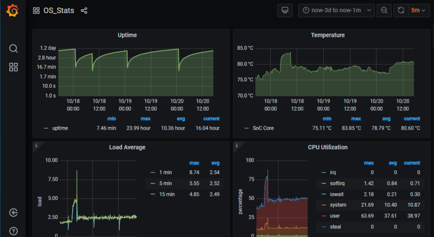
Task: Open the 5m refresh interval dropdown
Action: pos(418,10)
